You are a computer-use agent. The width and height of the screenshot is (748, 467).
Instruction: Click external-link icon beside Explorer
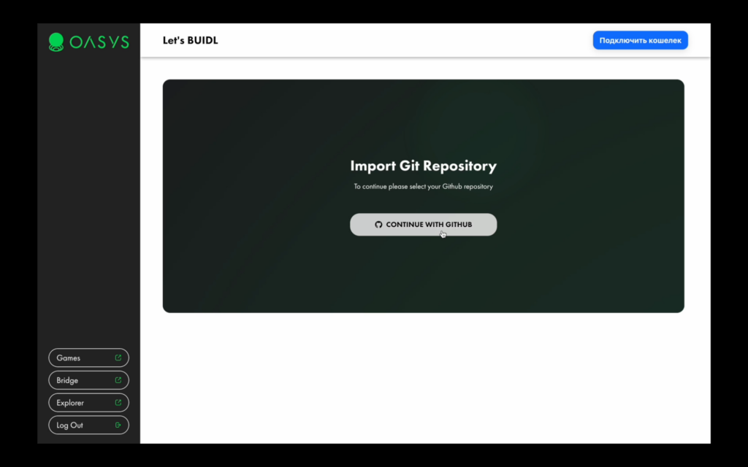click(118, 403)
